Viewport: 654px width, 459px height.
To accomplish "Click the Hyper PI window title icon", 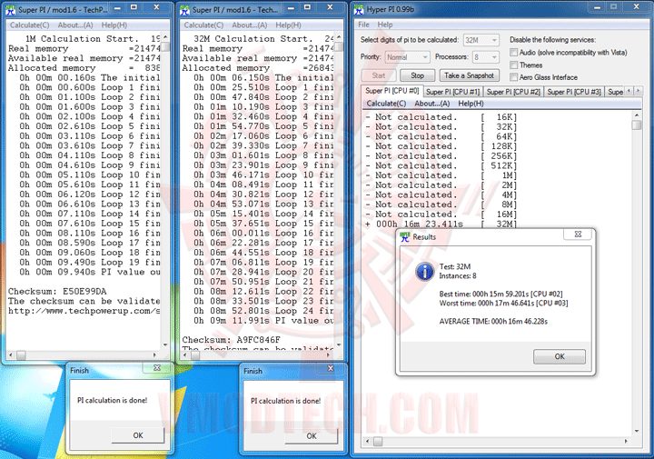I will click(x=359, y=10).
